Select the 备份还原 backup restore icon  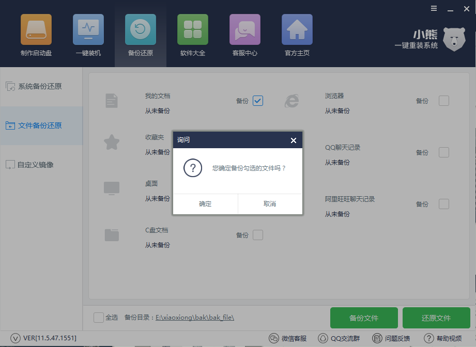click(140, 29)
